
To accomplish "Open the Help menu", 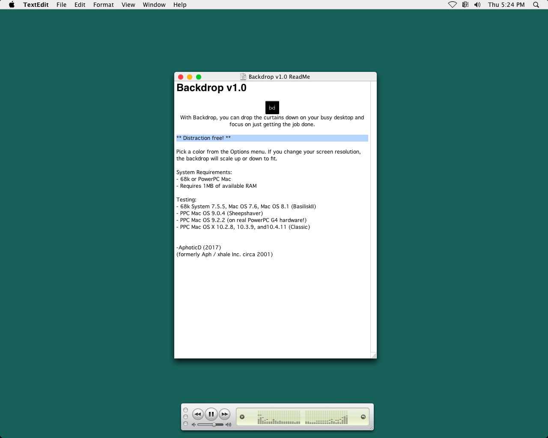I will point(180,5).
